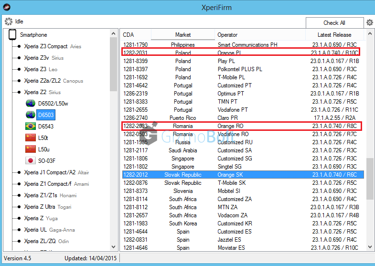Open the settings gear icon
The width and height of the screenshot is (375, 266).
point(369,22)
